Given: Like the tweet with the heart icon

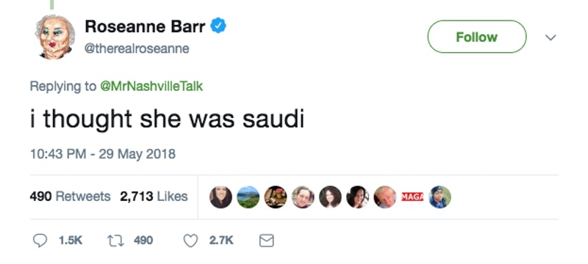Looking at the screenshot, I should pos(190,241).
